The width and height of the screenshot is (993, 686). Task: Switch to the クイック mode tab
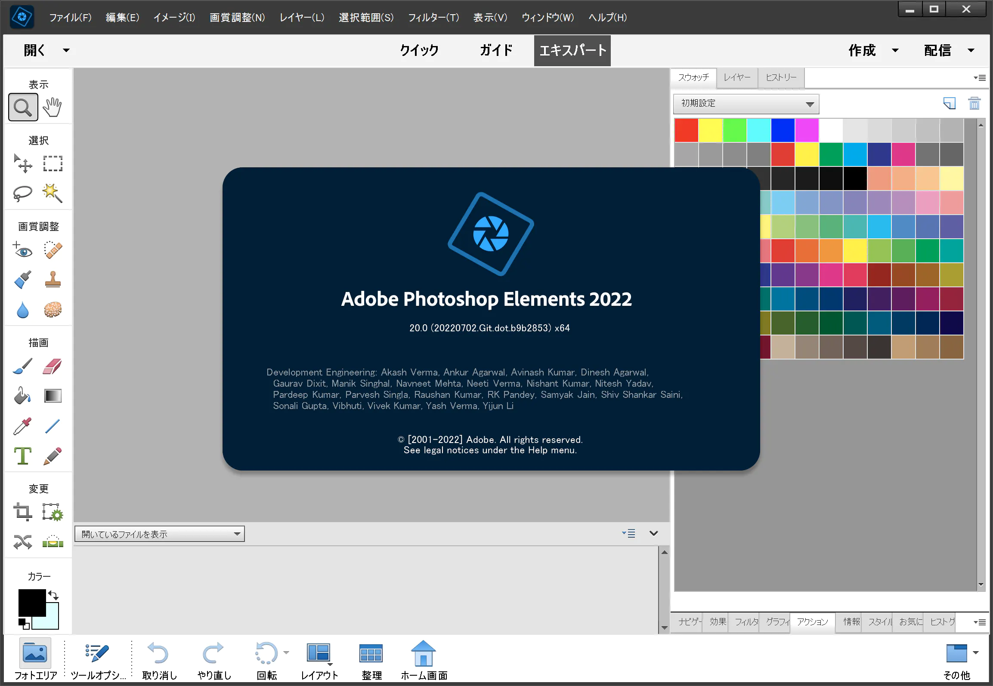(419, 50)
